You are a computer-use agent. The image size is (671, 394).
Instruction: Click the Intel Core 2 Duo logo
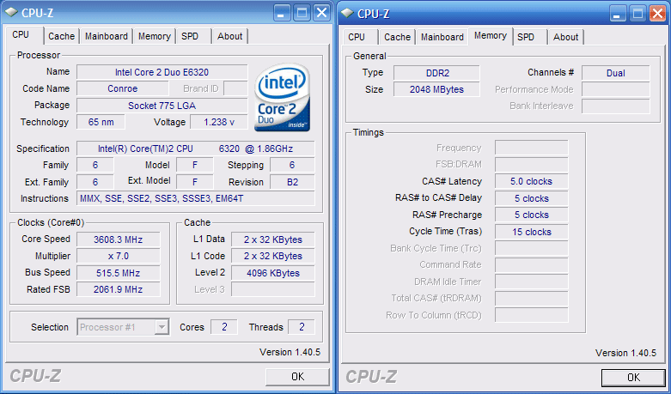click(283, 98)
